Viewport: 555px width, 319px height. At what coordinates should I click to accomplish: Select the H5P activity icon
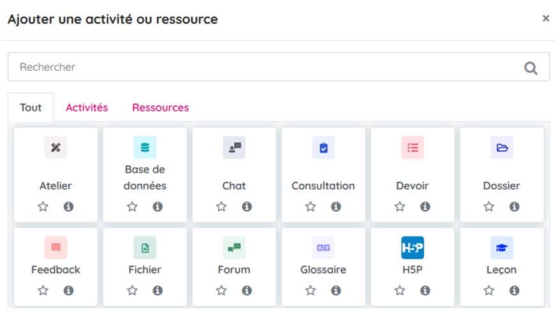tap(412, 248)
